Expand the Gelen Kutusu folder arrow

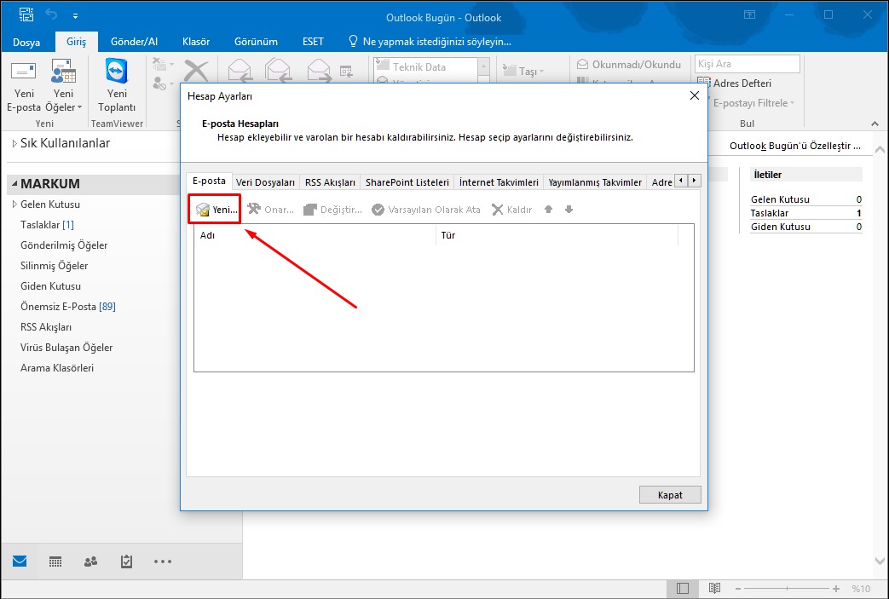click(x=14, y=204)
